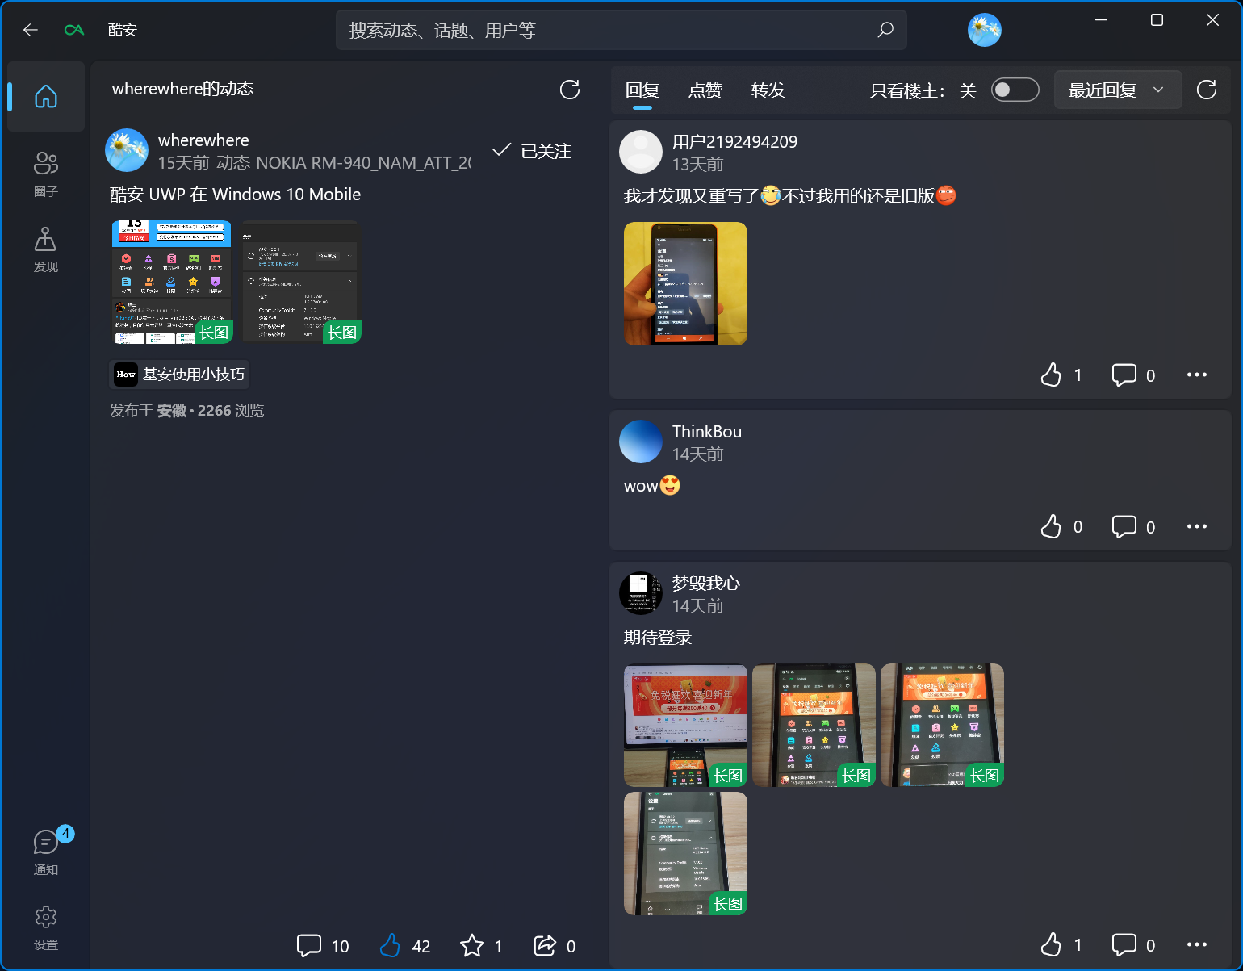The image size is (1243, 971).
Task: Like the post with 42 likes
Action: click(x=404, y=946)
